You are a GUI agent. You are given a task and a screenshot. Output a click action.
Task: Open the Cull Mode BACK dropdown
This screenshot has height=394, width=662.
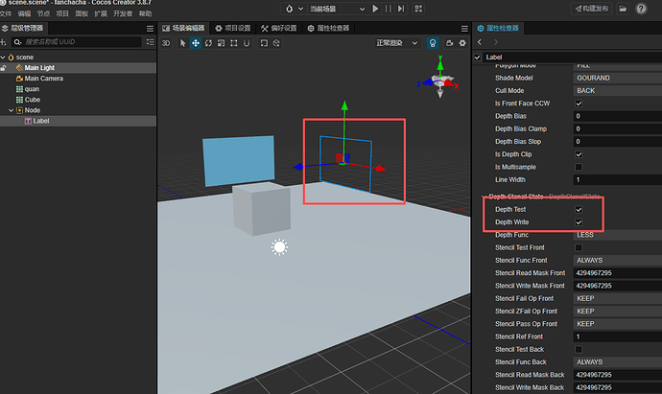tap(617, 91)
